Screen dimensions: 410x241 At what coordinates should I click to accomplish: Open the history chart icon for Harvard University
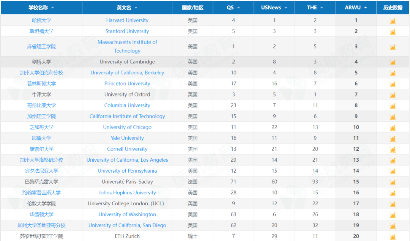[393, 21]
